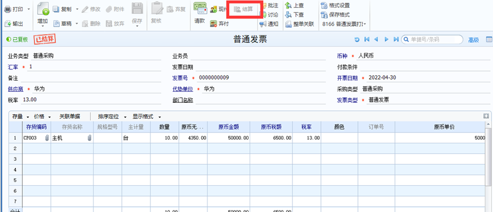Click the 保存格式 save format button
The image size is (493, 212).
click(x=335, y=15)
